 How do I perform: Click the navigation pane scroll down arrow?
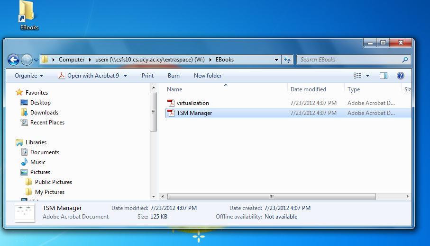(x=154, y=196)
